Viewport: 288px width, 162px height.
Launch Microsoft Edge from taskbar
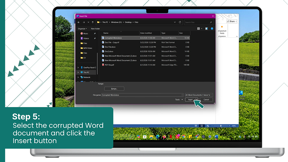pyautogui.click(x=158, y=137)
